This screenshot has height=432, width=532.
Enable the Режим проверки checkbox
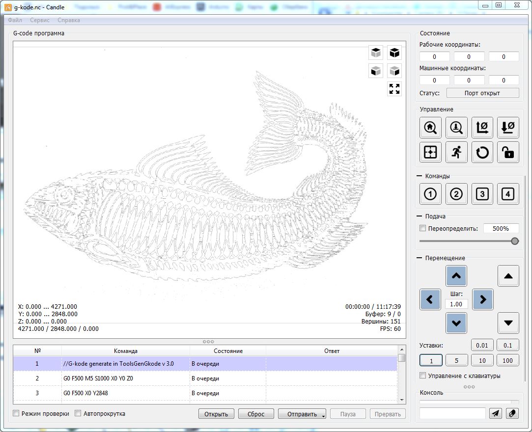[x=16, y=413]
